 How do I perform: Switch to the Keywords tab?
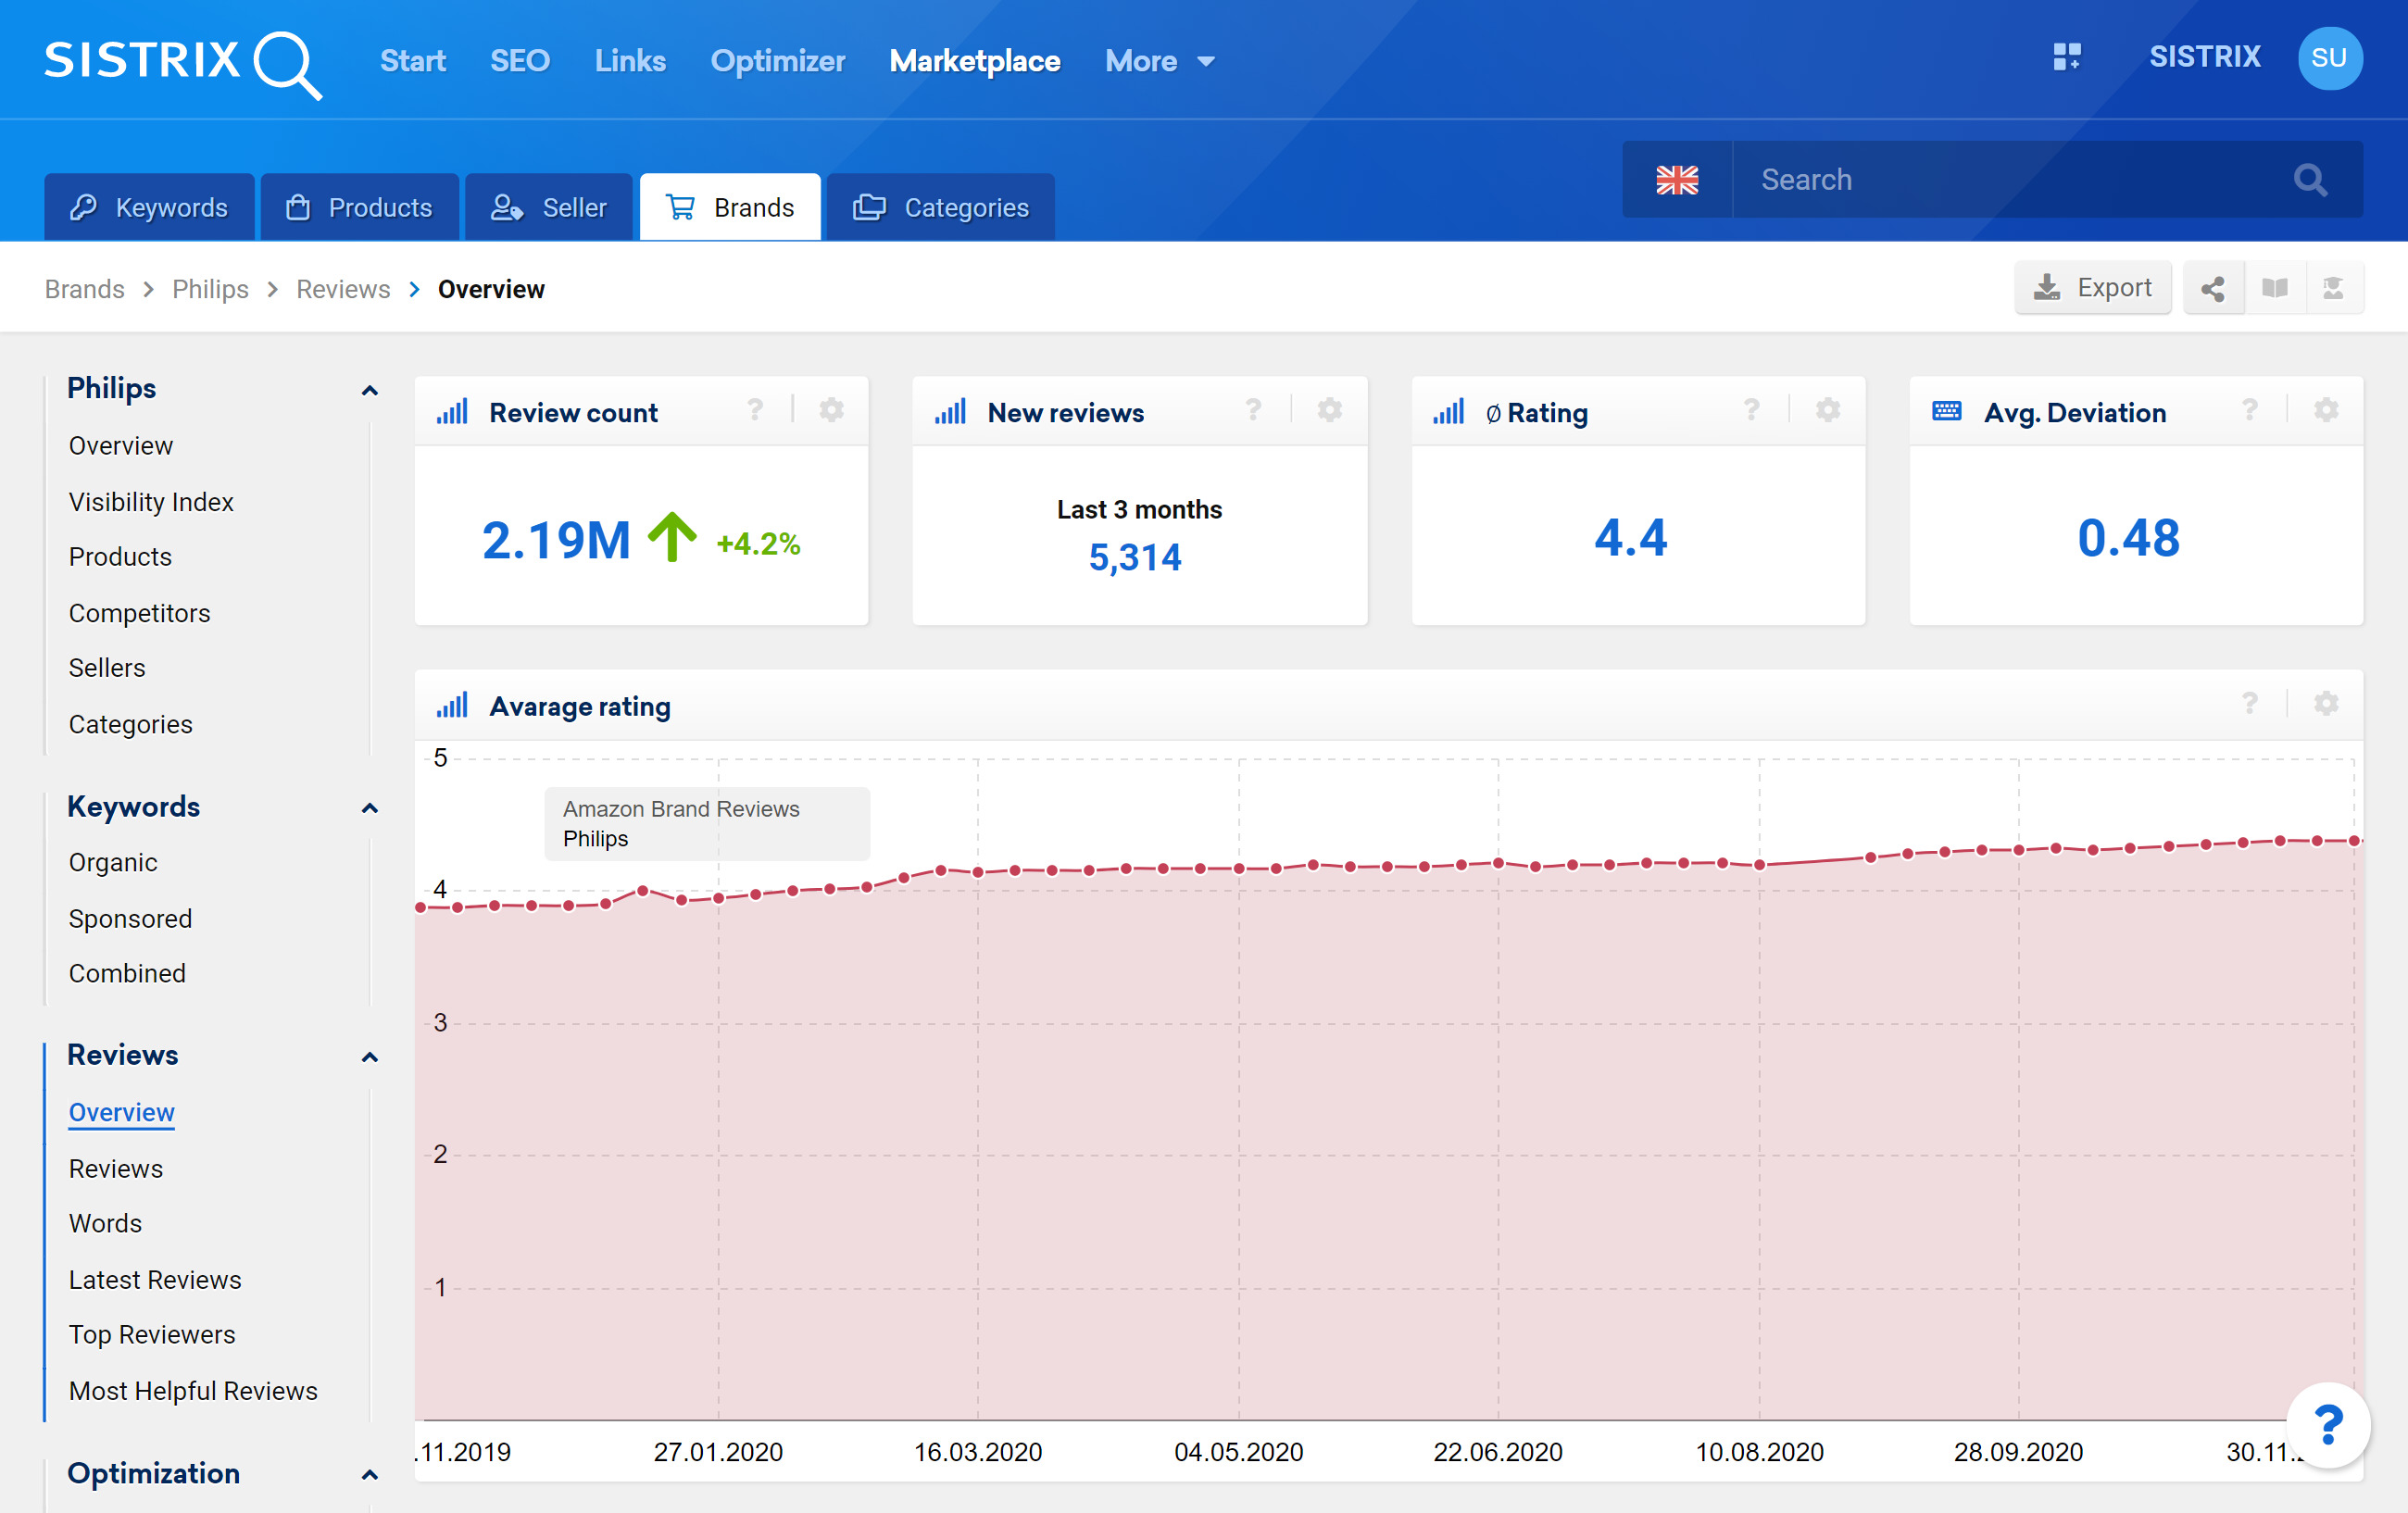tap(149, 207)
